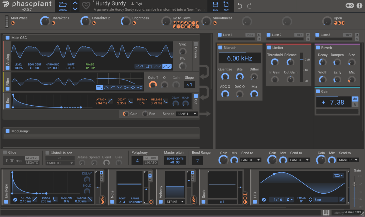Viewport: 365px width, 217px height.
Task: Select the LEGATO glide mode
Action: pos(32,163)
